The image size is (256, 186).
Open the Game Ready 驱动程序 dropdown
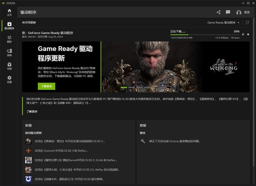click(223, 22)
